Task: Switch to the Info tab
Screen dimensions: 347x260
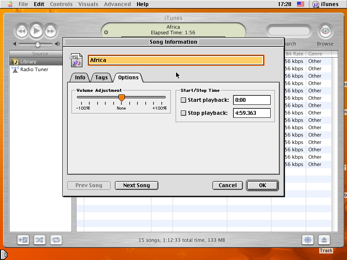Action: 80,78
